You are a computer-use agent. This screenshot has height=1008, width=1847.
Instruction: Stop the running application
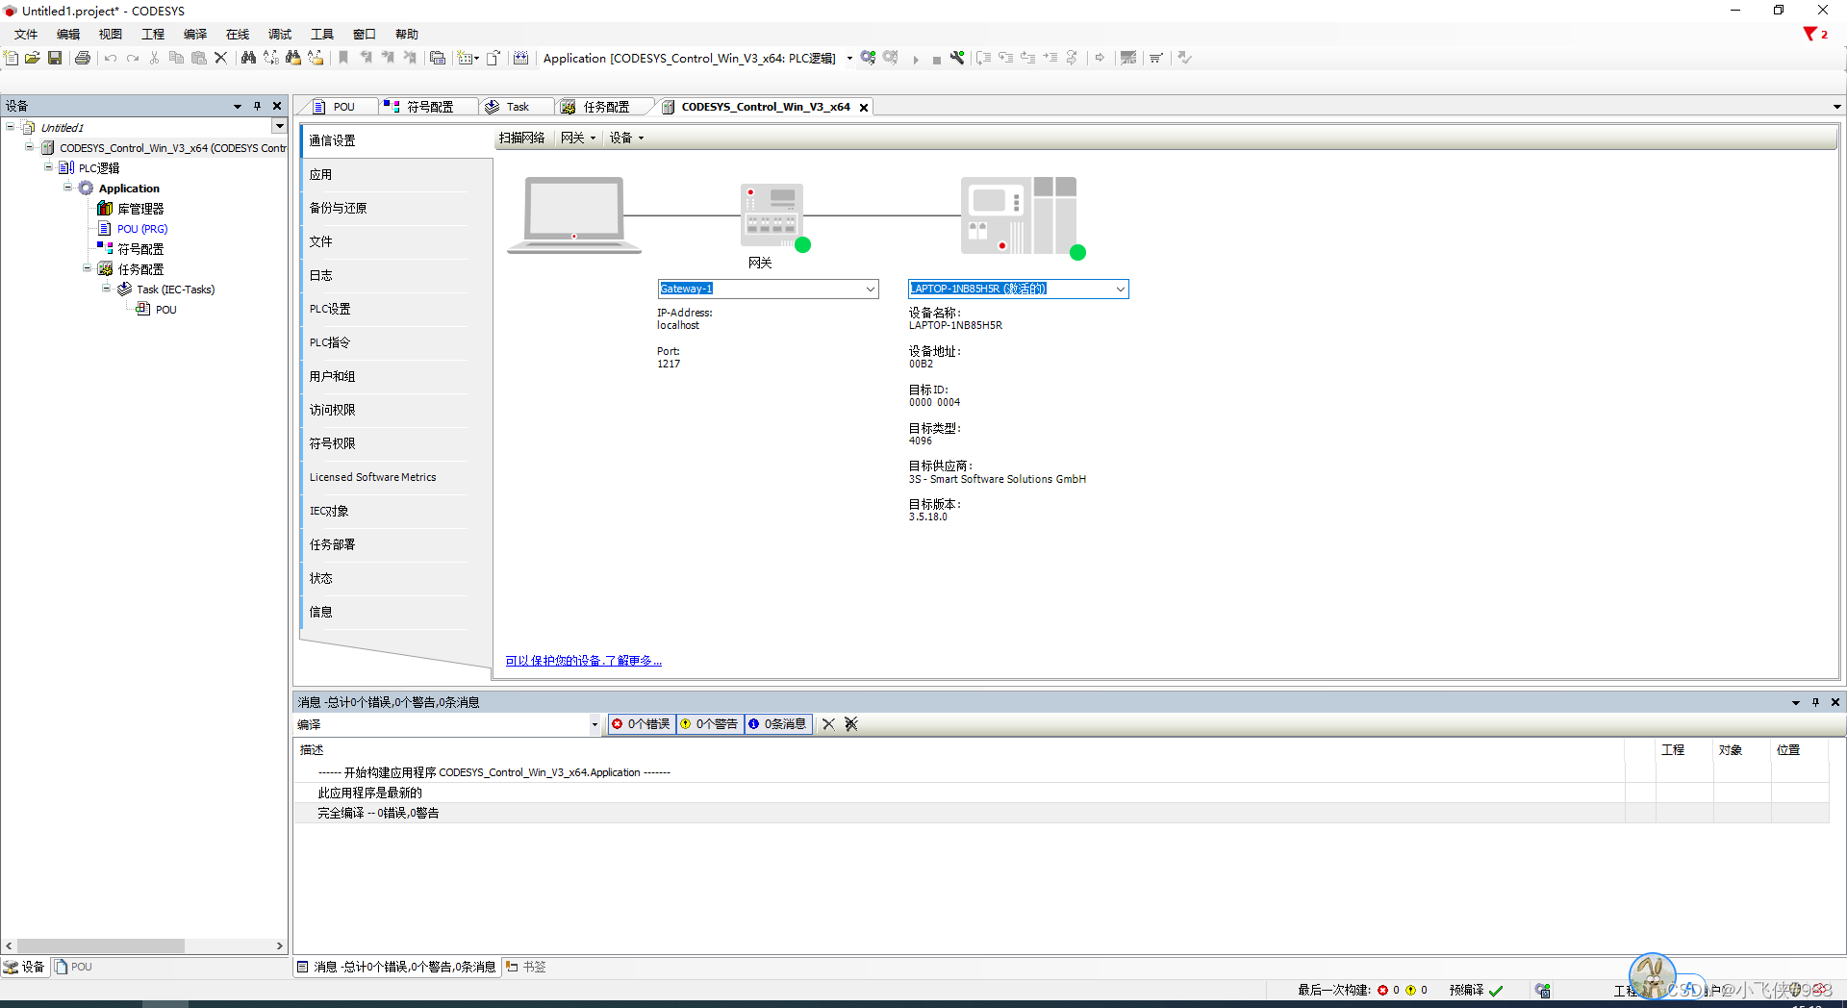click(936, 58)
